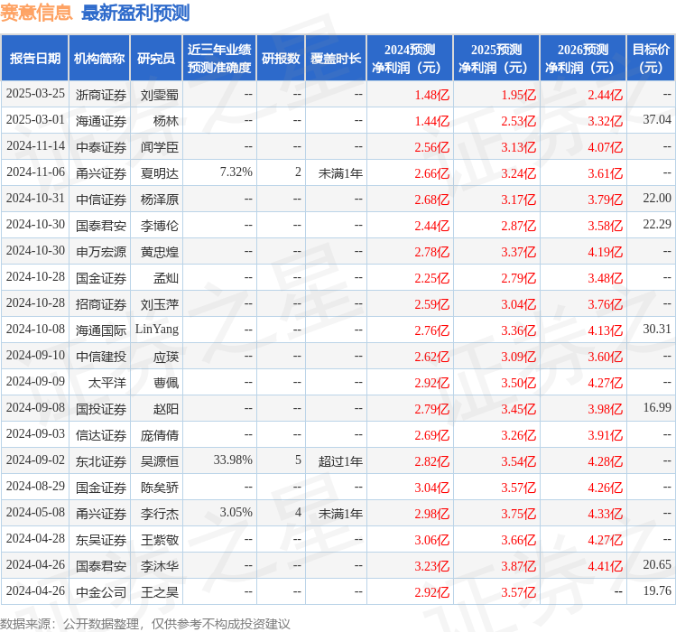Select analyst LinYang cell
The height and width of the screenshot is (632, 676).
[x=157, y=330]
